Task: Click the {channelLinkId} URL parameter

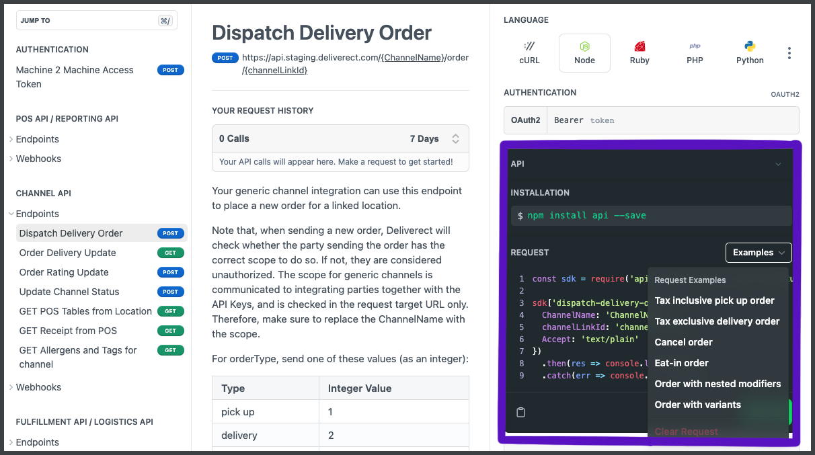Action: 275,70
